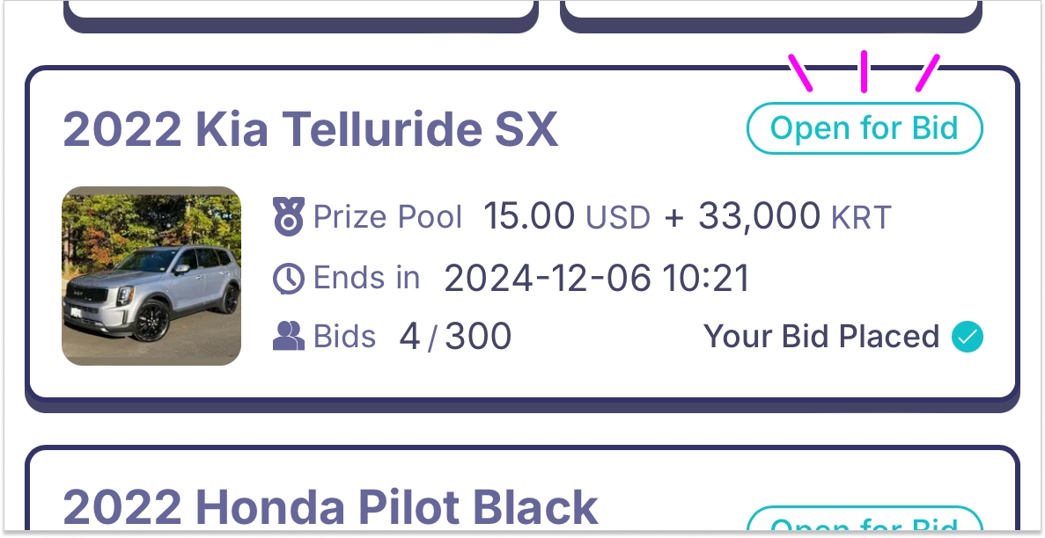Click the Your Bid Placed label

(821, 337)
